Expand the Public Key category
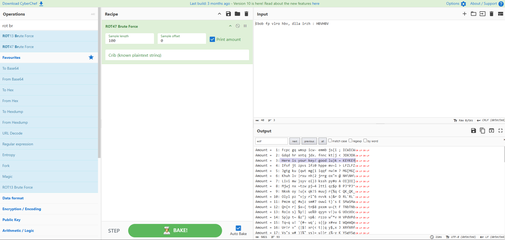The width and height of the screenshot is (505, 240). click(x=49, y=220)
